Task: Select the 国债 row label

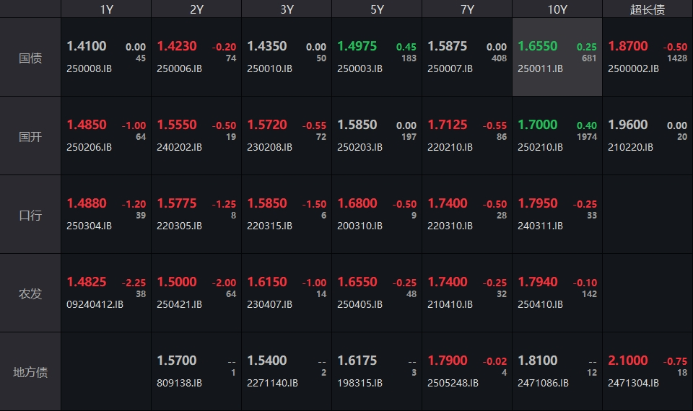Action: point(30,58)
